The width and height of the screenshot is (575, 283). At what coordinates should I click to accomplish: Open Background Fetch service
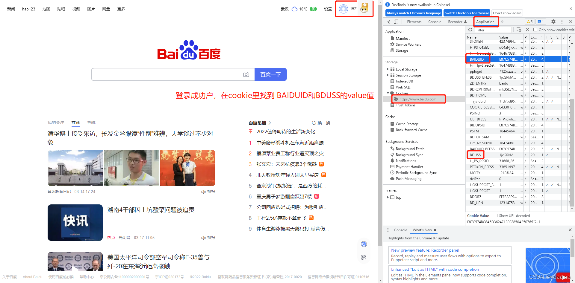click(410, 149)
